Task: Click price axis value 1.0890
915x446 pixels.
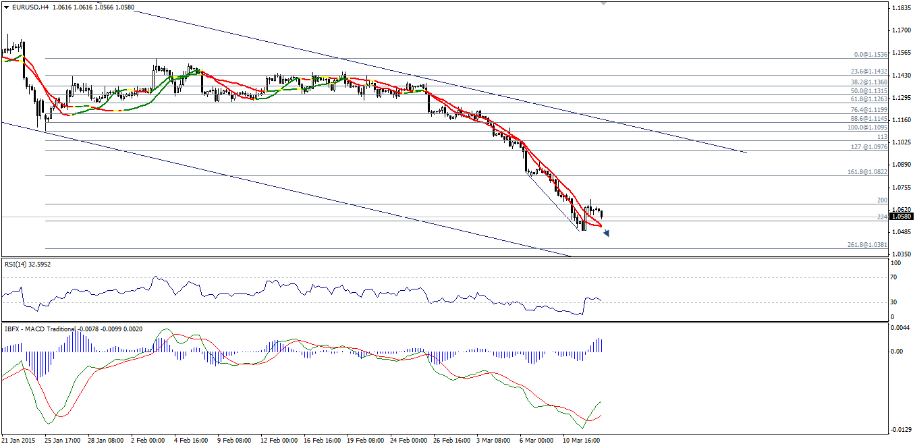Action: [x=902, y=165]
